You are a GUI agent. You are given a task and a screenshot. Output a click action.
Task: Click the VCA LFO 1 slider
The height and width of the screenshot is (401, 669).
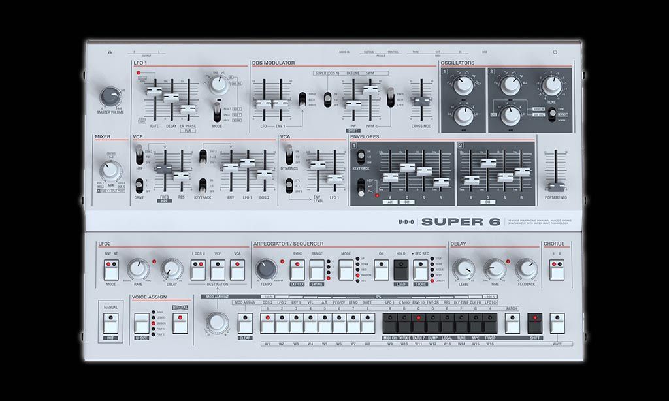(334, 179)
